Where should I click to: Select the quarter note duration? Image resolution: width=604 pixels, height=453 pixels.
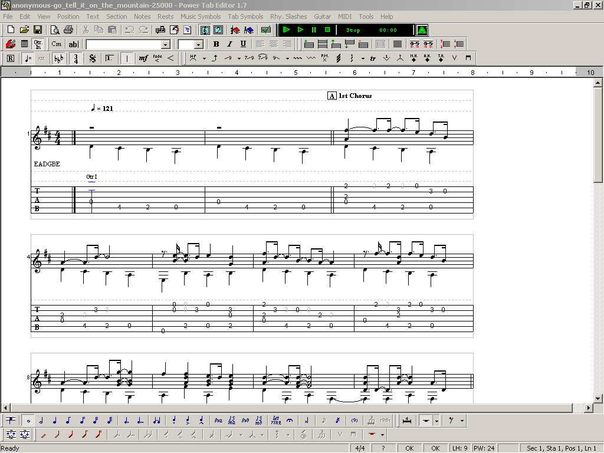tap(55, 420)
